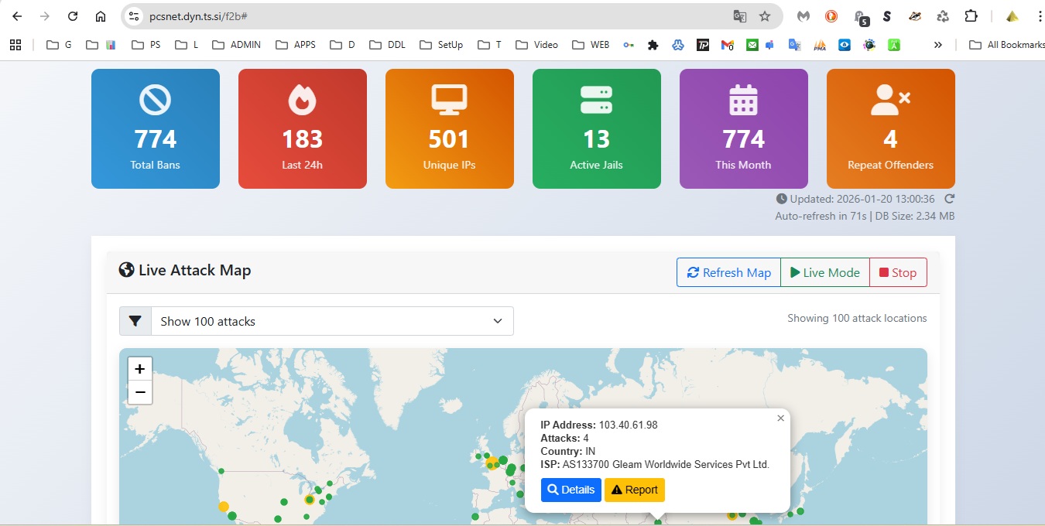Show more hidden bookmarks chevron

[938, 45]
